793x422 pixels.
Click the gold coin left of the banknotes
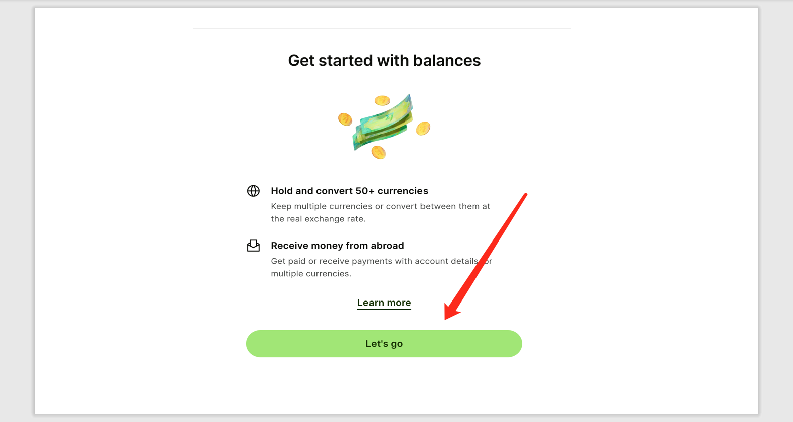pos(345,119)
